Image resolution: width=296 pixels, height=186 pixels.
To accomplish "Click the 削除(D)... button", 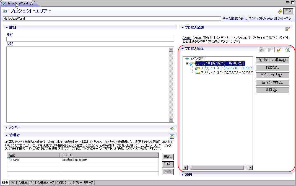I will (x=272, y=90).
